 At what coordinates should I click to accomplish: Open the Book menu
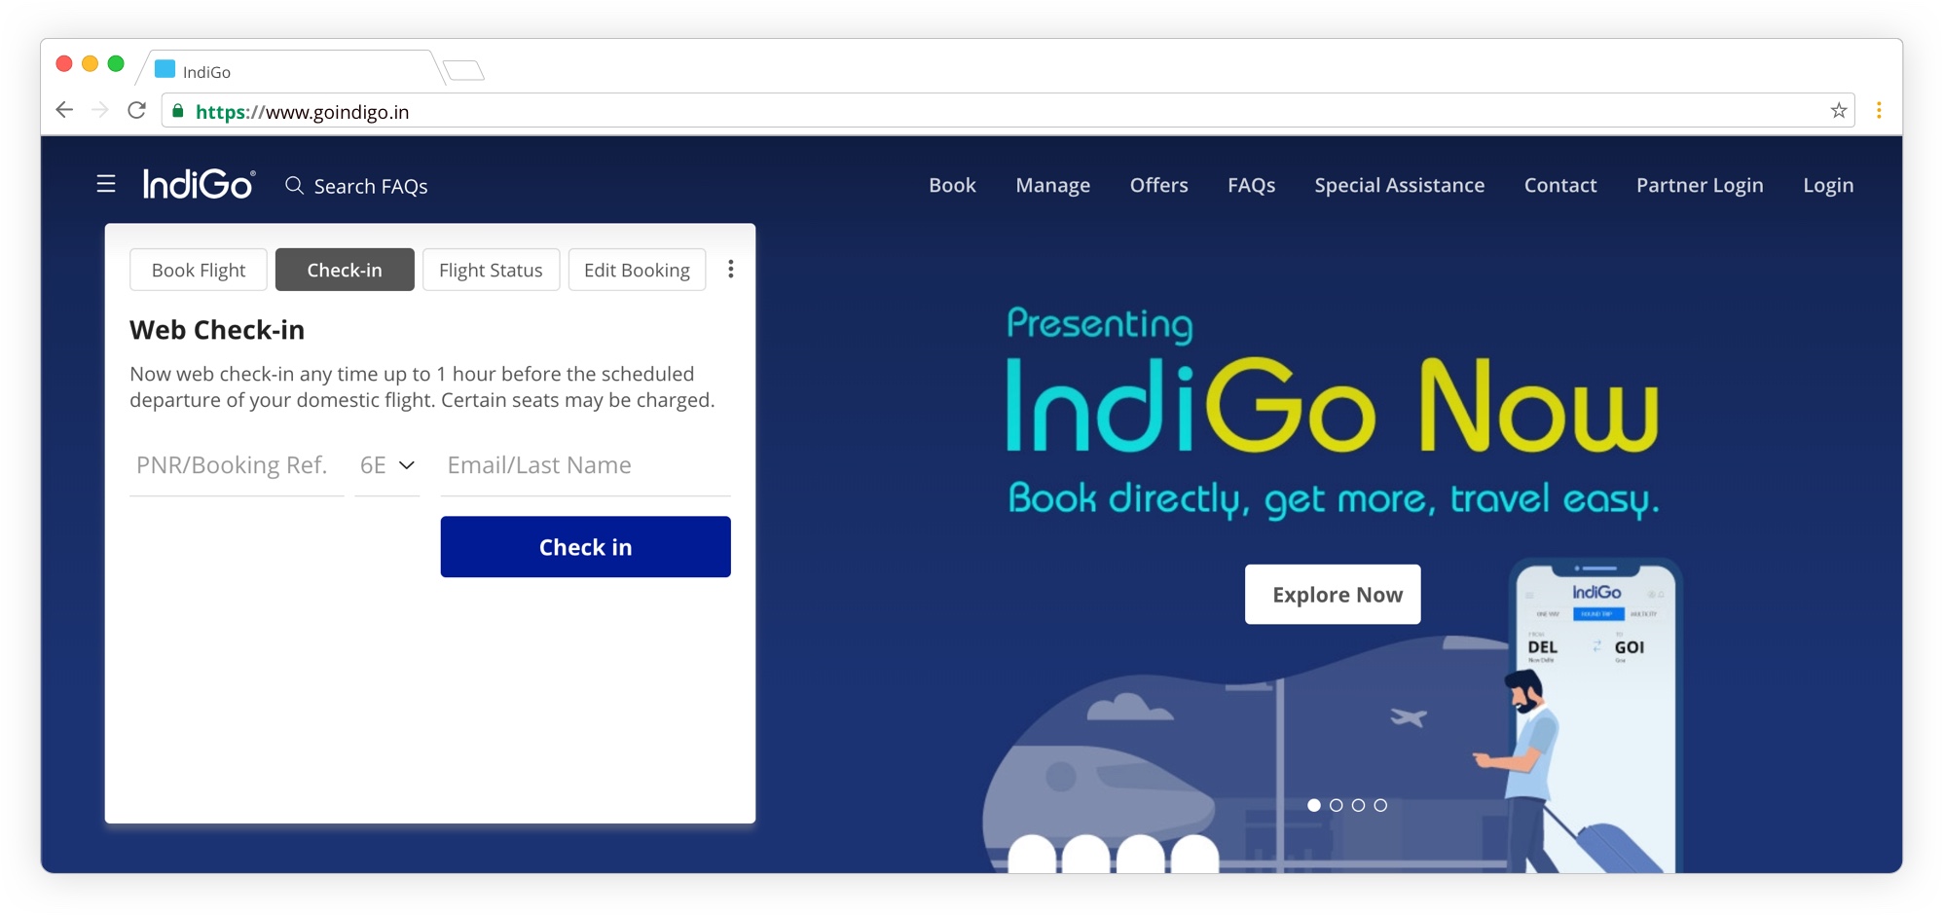[x=952, y=185]
